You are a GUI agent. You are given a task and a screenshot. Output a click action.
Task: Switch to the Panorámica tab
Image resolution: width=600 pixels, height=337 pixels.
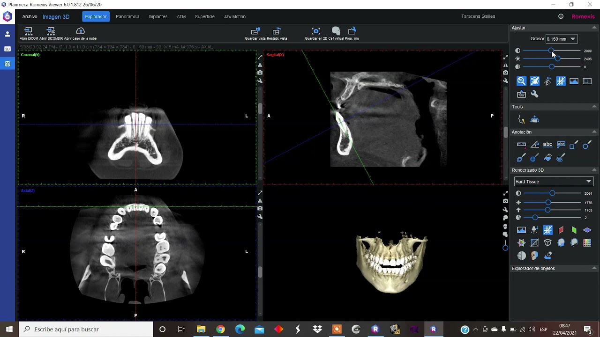(x=127, y=16)
